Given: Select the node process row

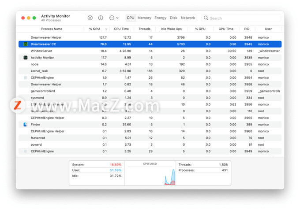Looking at the screenshot, I should coord(150,64).
